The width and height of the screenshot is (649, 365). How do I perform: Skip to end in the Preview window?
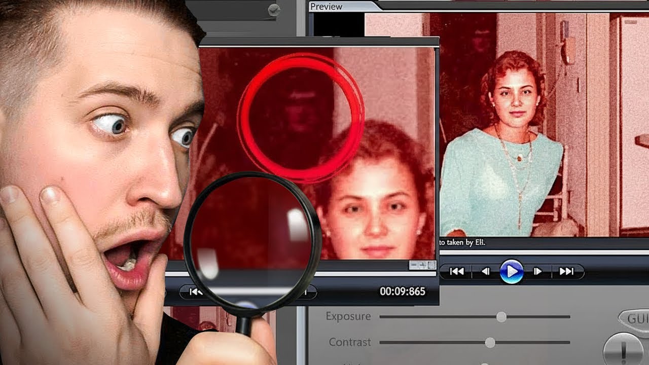pos(566,272)
